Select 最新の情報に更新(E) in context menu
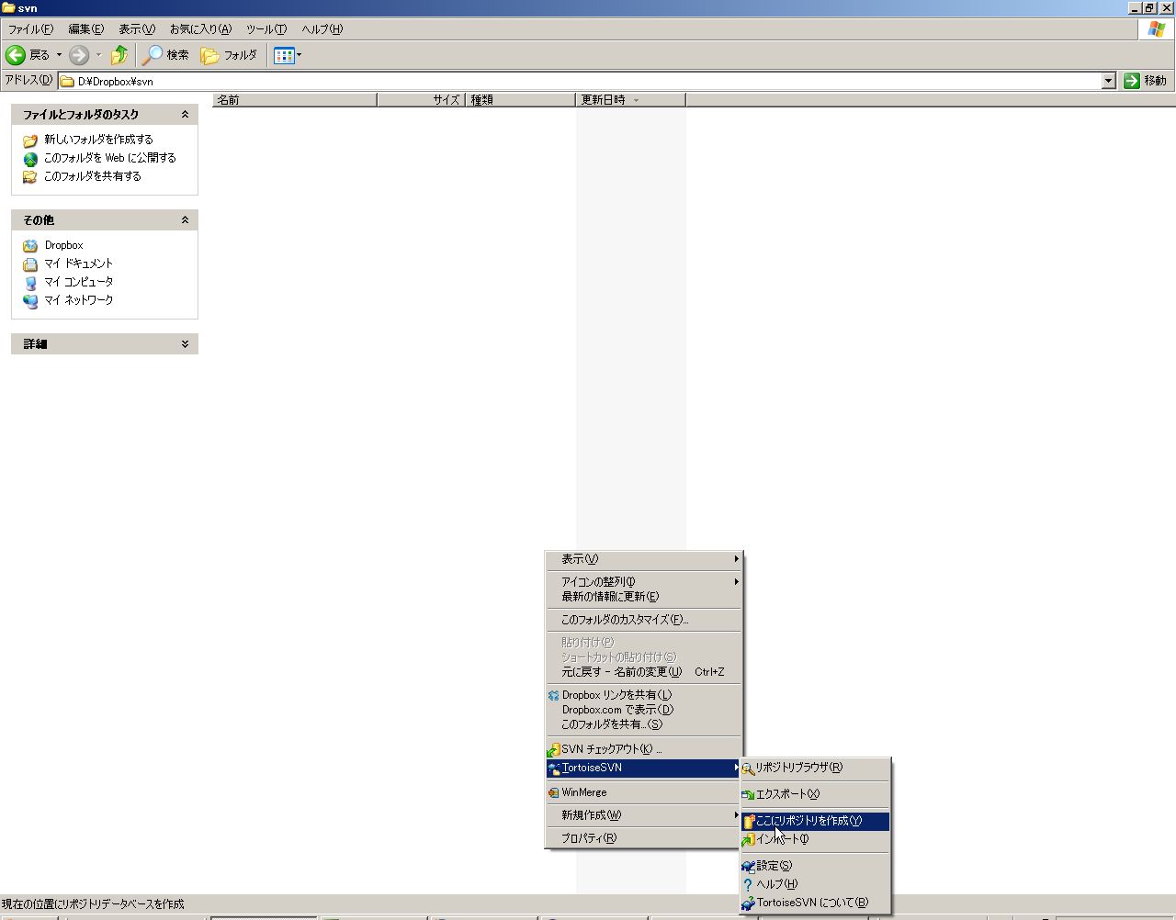1176x920 pixels. [644, 597]
